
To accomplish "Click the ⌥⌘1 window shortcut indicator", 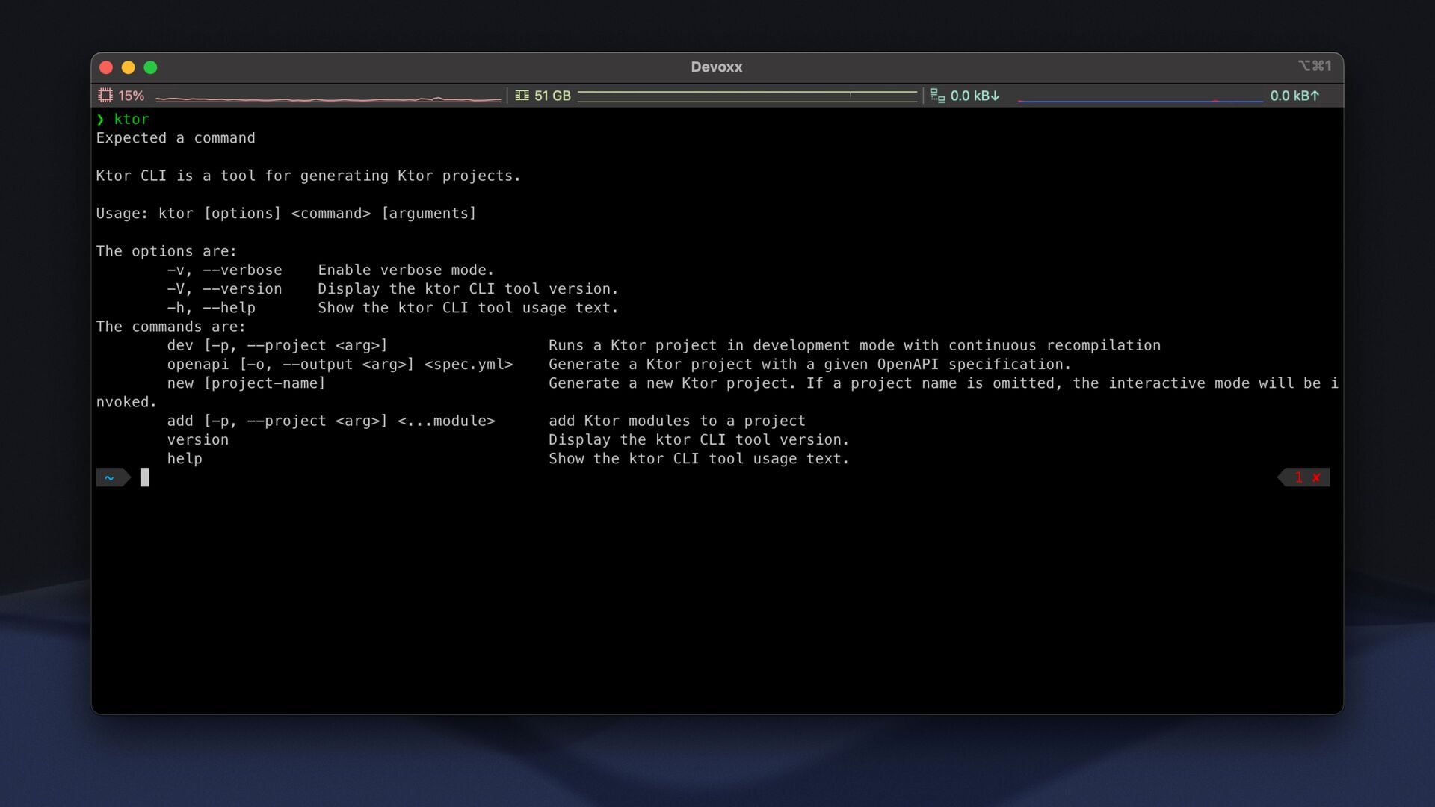I will click(x=1315, y=66).
